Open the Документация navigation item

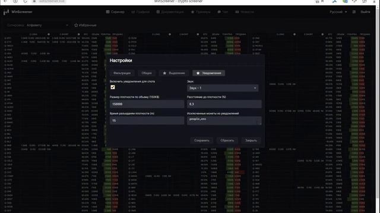pos(170,12)
